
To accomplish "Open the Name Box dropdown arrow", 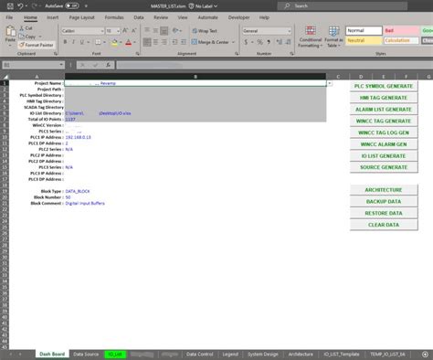I will (61, 65).
